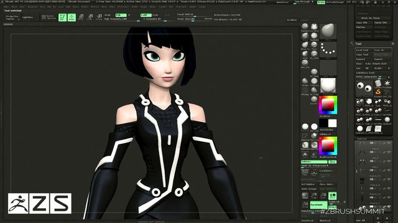Click the icon left of the green Solo button

[323, 195]
